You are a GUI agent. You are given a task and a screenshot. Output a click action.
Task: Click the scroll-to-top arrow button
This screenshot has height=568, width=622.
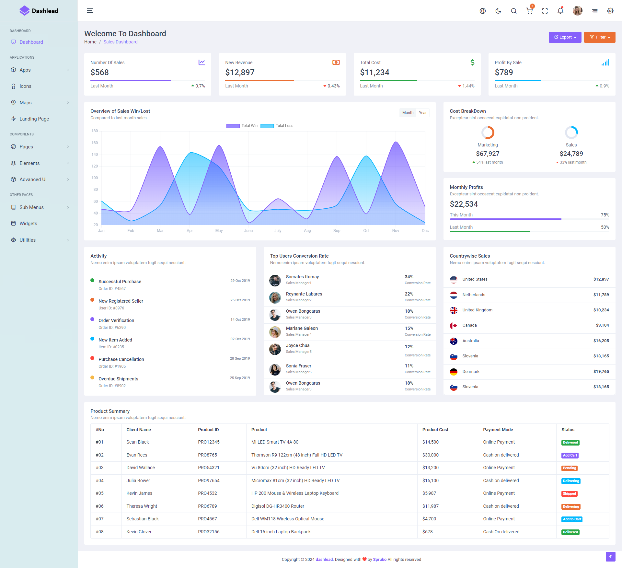point(610,557)
